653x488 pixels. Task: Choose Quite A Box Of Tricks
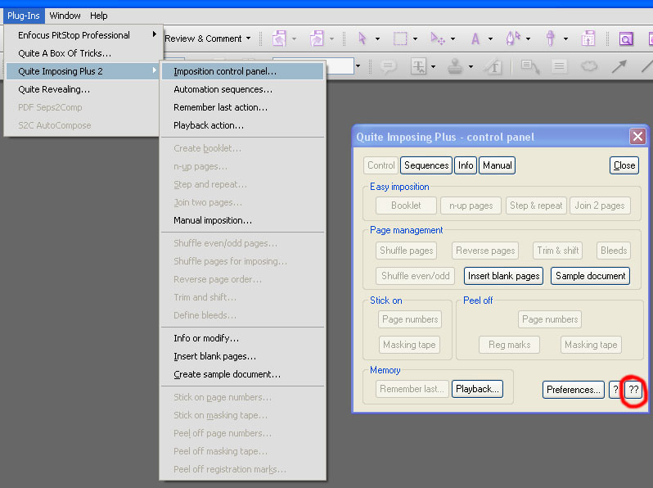pyautogui.click(x=83, y=53)
